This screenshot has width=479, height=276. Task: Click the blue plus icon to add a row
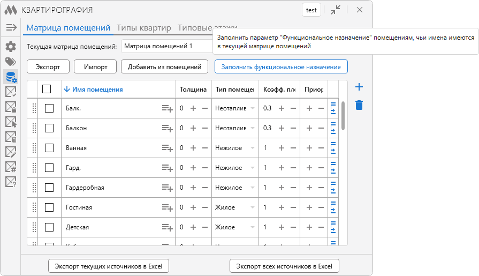pyautogui.click(x=359, y=87)
